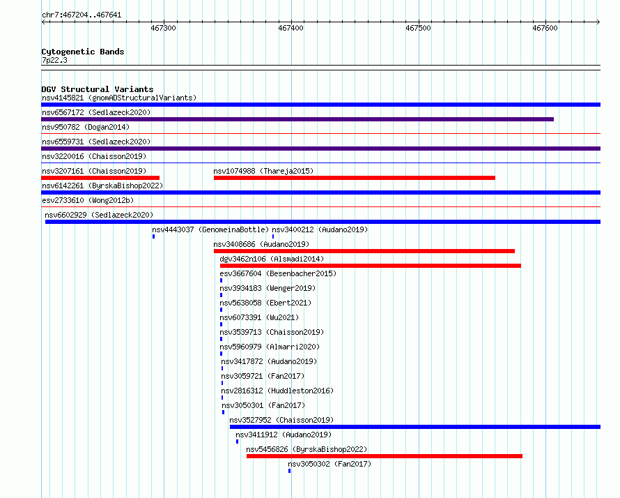Click the small blue marker under nsv3400212
This screenshot has width=620, height=498.
(273, 236)
